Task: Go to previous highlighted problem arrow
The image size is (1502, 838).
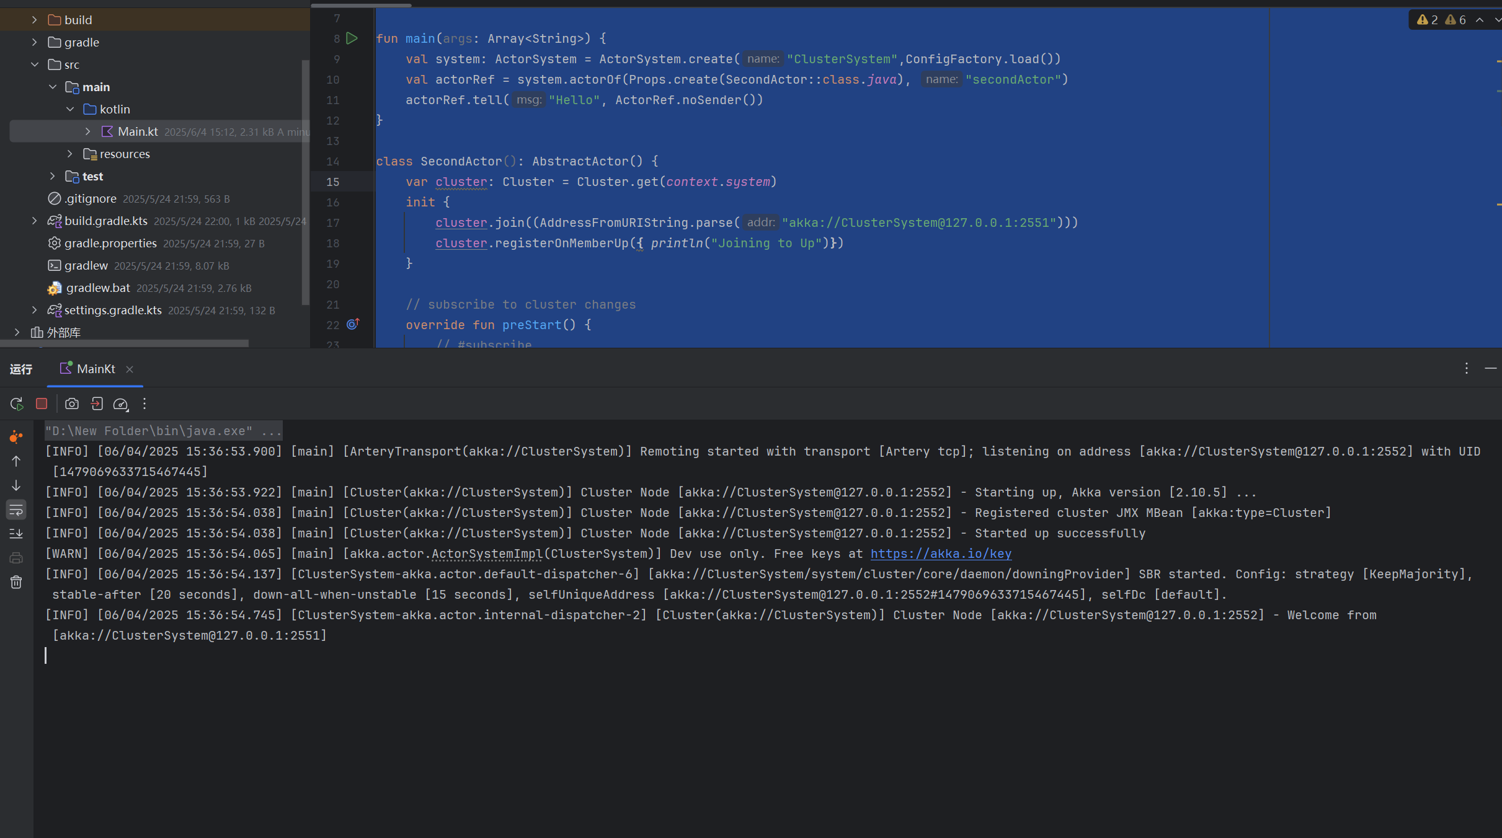Action: click(x=1480, y=20)
